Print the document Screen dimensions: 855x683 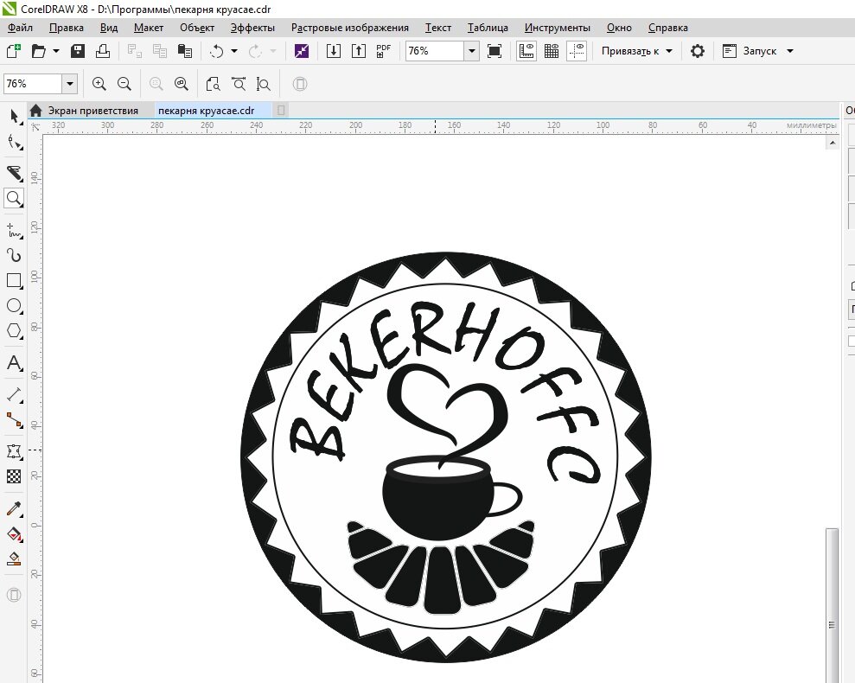(103, 51)
